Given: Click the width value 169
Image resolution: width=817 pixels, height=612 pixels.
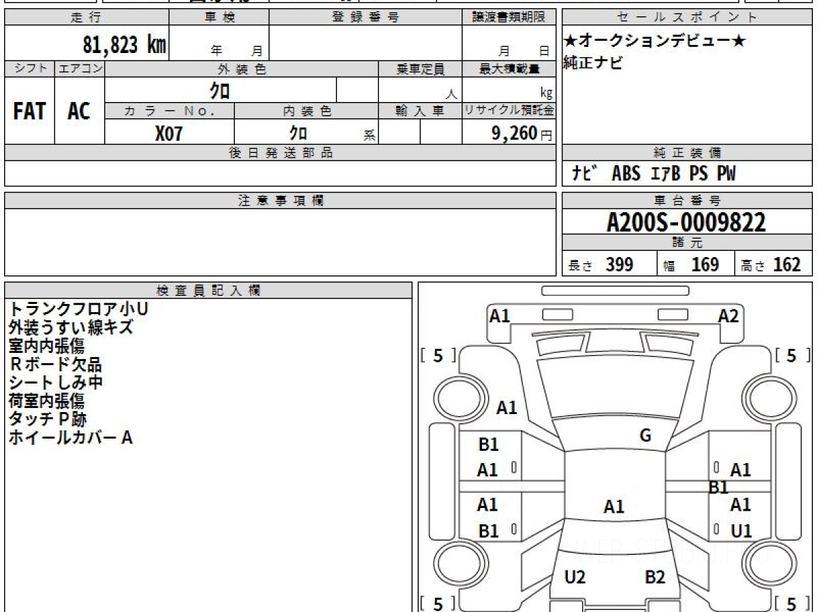Looking at the screenshot, I should pyautogui.click(x=705, y=265).
